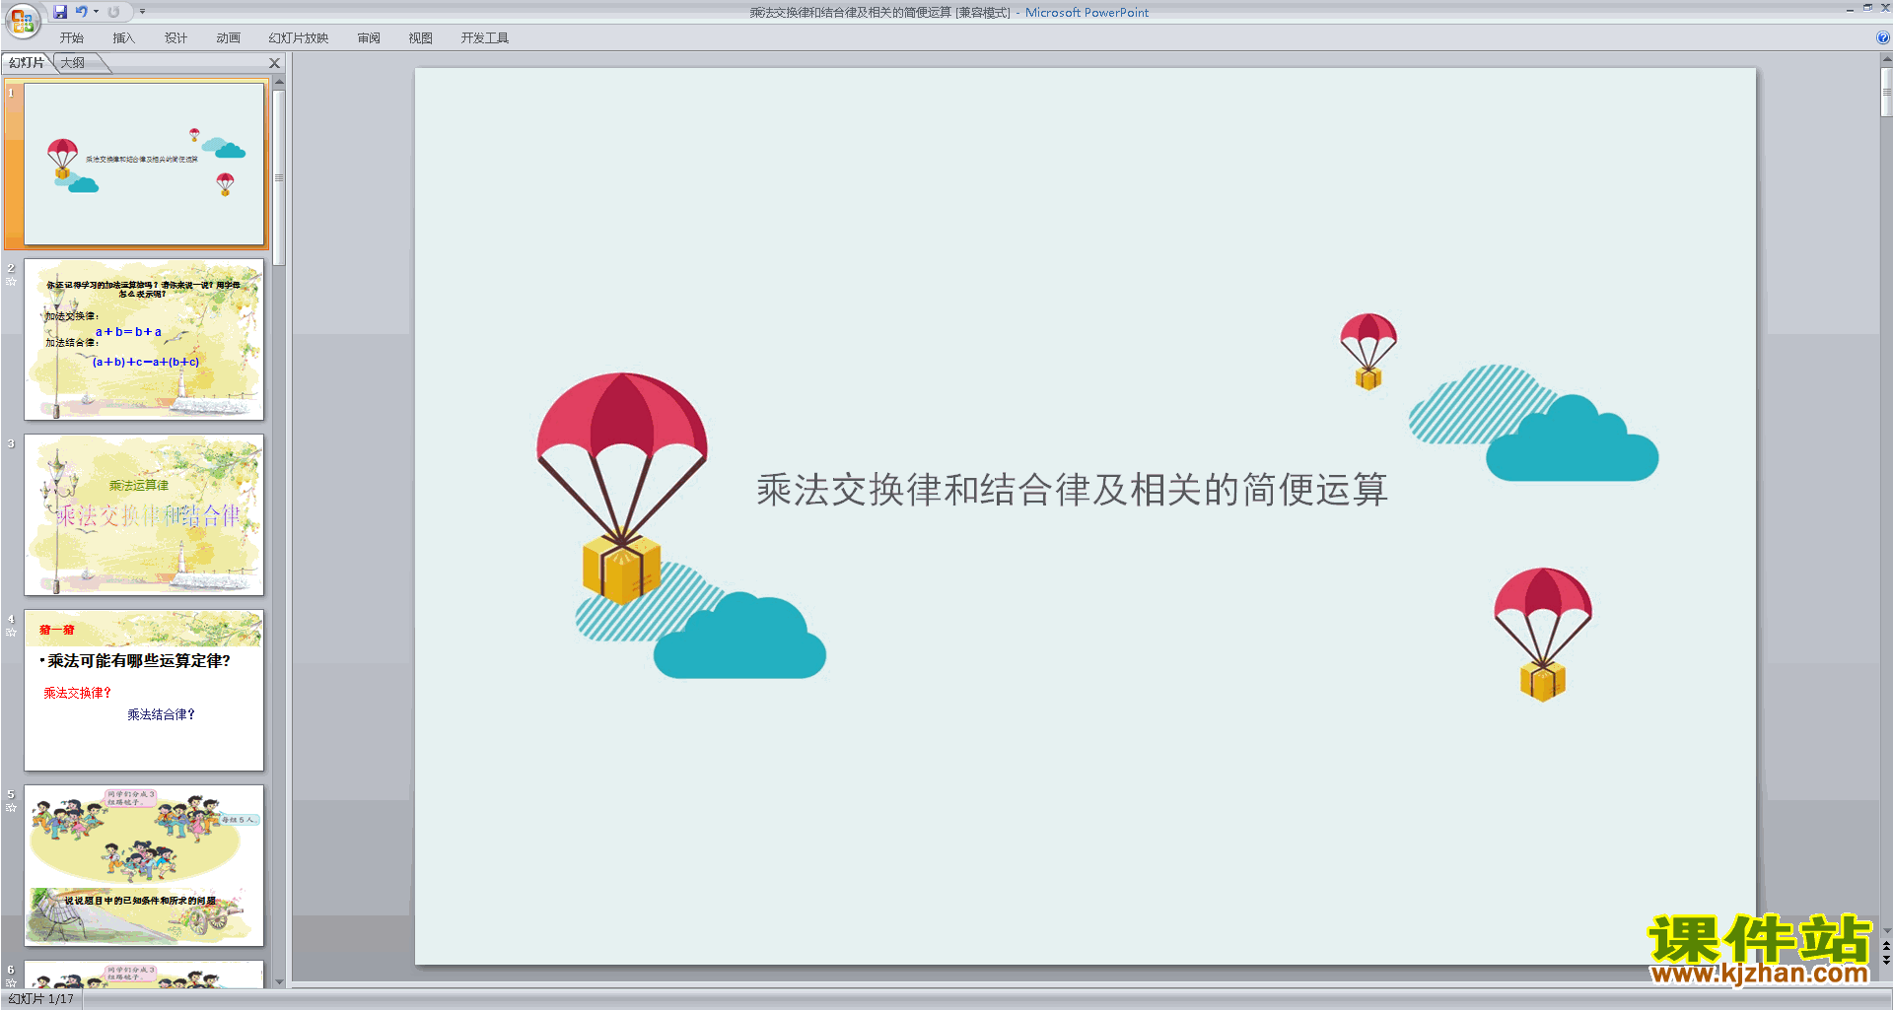Open the 插入 ribbon tab
The width and height of the screenshot is (1893, 1010).
[124, 38]
